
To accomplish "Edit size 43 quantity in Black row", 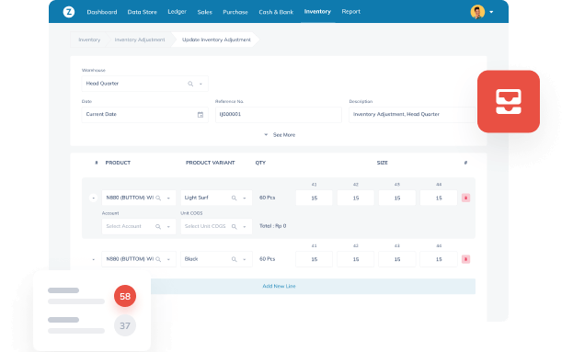I will [397, 259].
